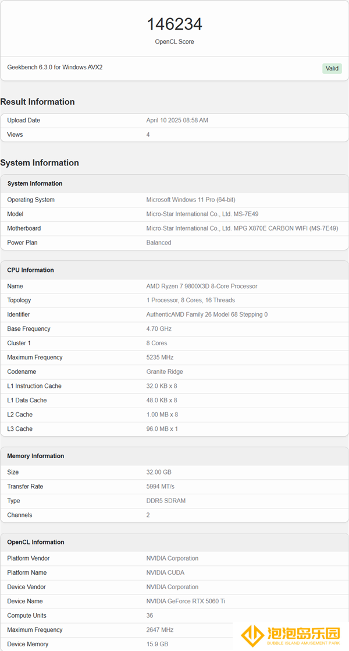Click the 'Microsoft Windows 11 Pro (64-bit)' value
The height and width of the screenshot is (651, 349).
[191, 200]
